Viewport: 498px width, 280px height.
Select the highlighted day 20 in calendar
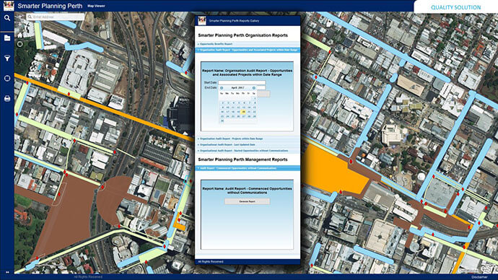(x=244, y=112)
